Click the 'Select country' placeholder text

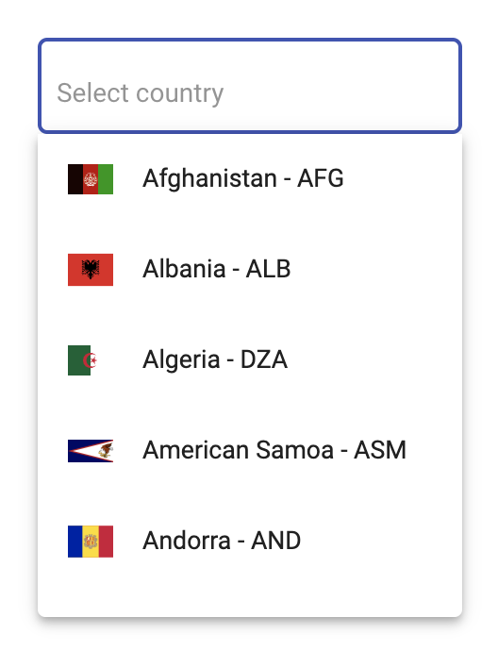(x=141, y=93)
